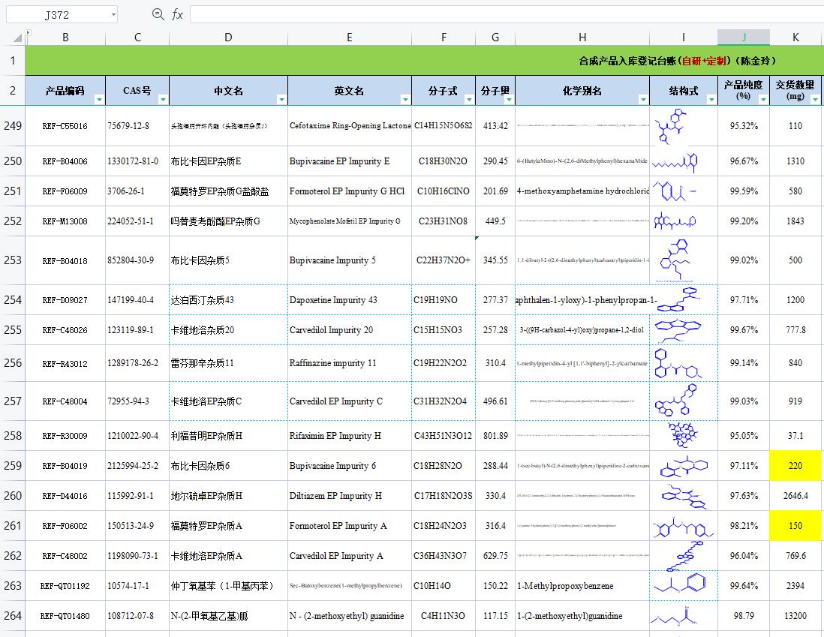Click the structure image for Carvedilol EP Impurity C
This screenshot has height=637, width=824.
click(676, 401)
